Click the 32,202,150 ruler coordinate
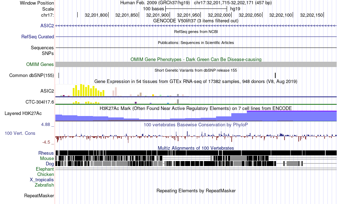This screenshot has width=337, height=204. 312,15
